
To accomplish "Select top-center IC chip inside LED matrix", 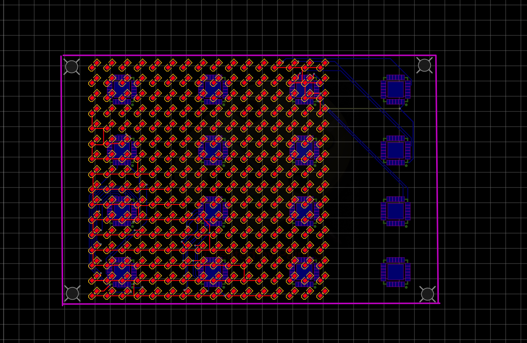I will 213,90.
